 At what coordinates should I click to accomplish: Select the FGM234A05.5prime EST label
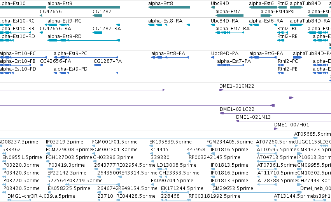click(229, 142)
